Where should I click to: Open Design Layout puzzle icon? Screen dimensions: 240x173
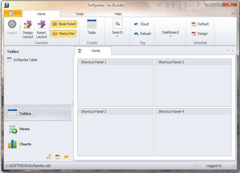(28, 24)
